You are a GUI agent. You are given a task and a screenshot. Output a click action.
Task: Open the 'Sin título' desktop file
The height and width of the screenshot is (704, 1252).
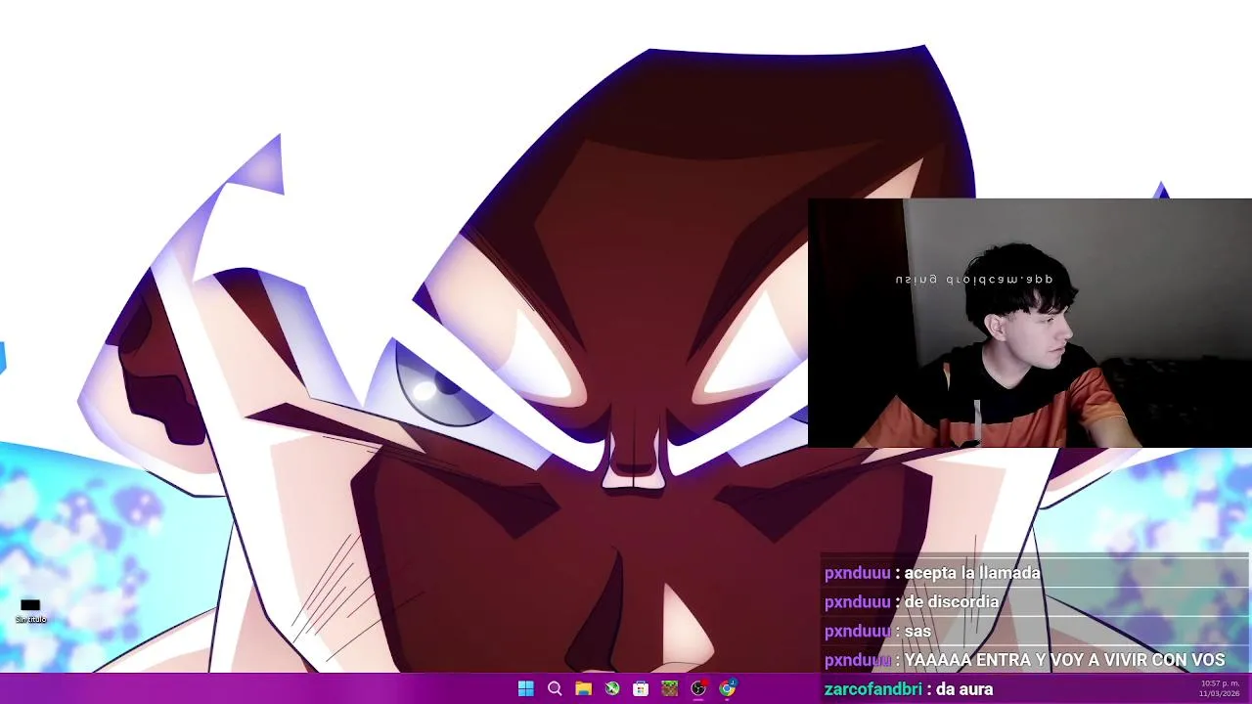[30, 610]
